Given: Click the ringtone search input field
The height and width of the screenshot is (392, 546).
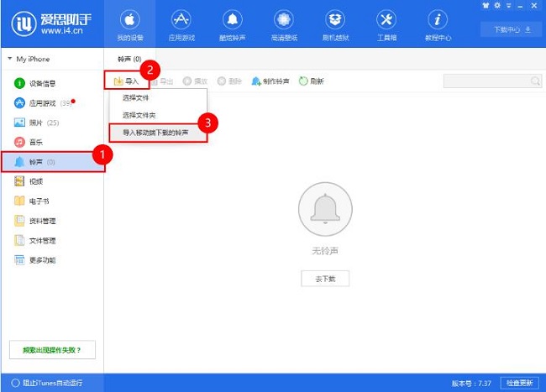Looking at the screenshot, I should point(486,81).
